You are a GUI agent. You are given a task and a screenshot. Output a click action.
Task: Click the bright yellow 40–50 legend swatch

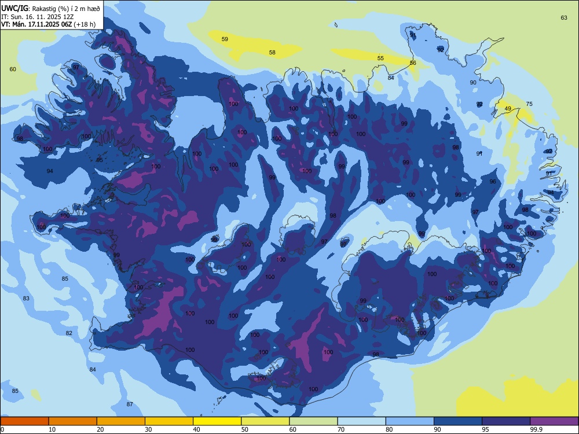217,421
